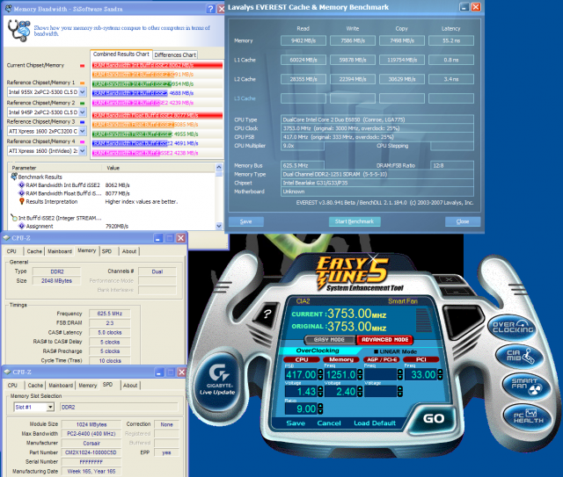Click the Benchmark Results tree icon
This screenshot has width=563, height=477.
click(14, 177)
